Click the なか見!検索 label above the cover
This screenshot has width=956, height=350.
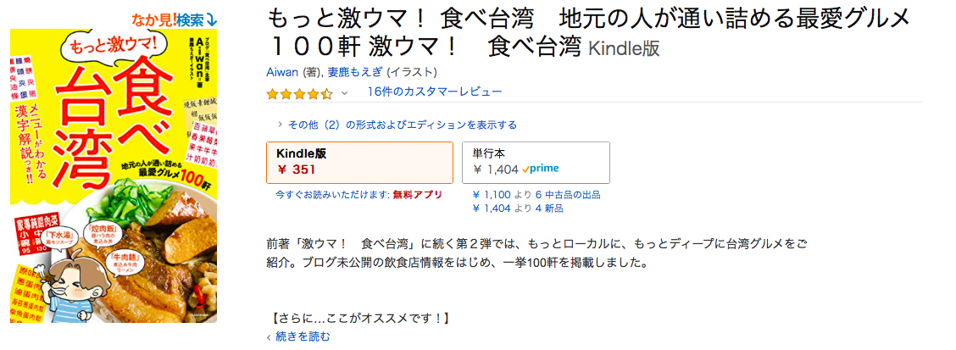167,17
